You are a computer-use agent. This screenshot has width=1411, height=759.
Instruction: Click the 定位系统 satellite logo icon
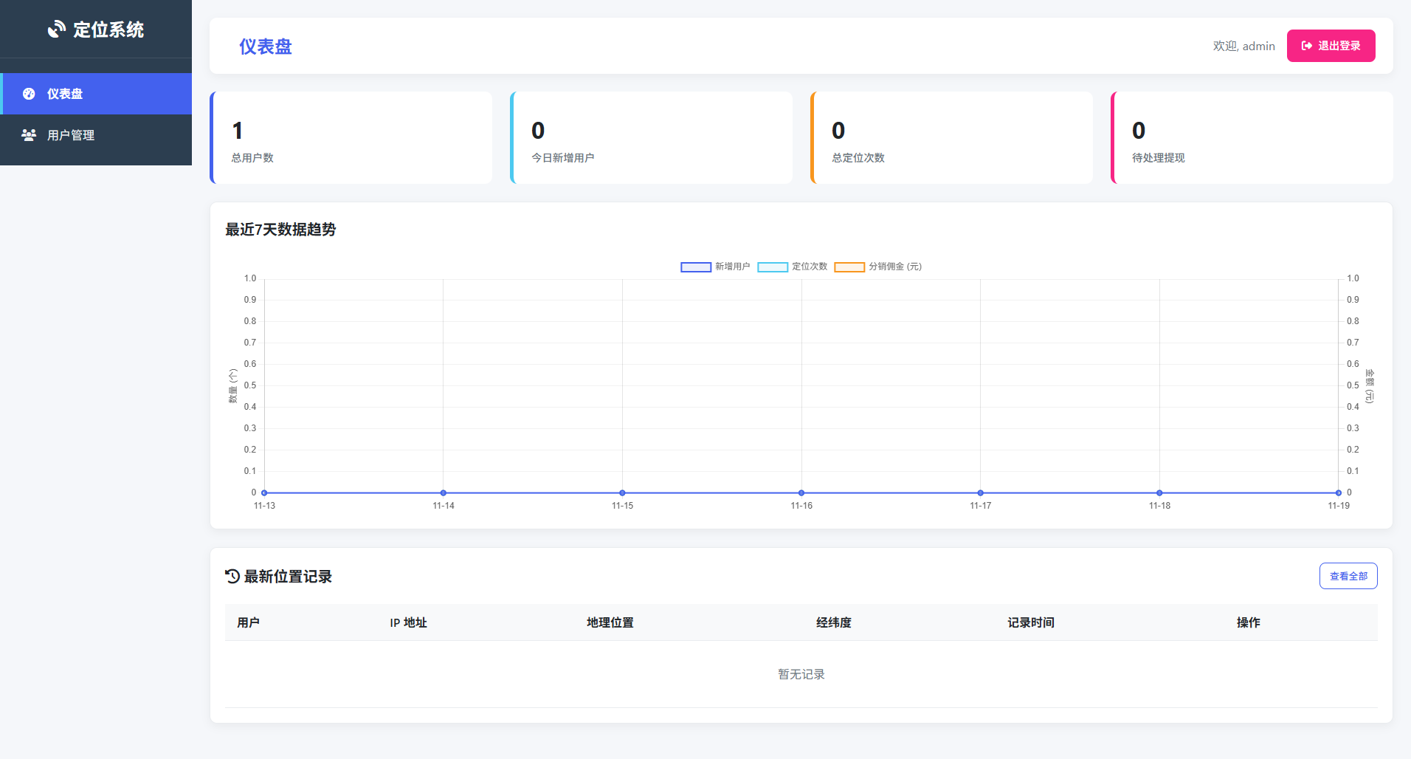(56, 30)
